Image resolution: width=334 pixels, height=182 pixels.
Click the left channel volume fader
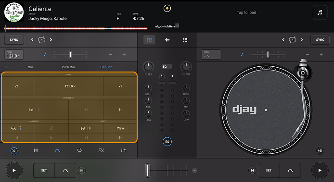pos(162,83)
